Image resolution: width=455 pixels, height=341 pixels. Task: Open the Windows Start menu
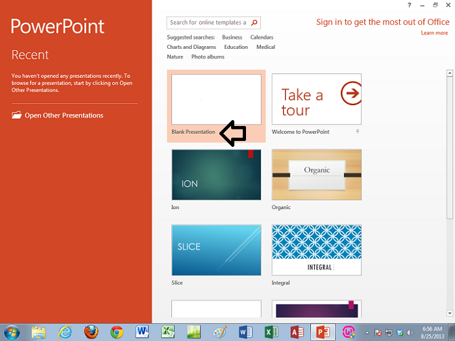tap(12, 333)
